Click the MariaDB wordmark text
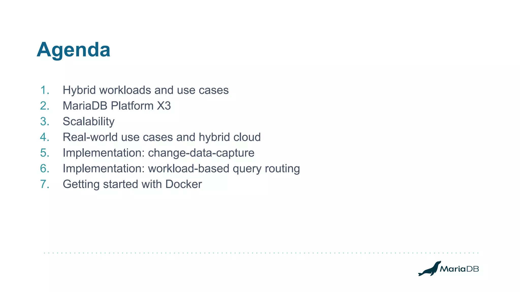 click(x=459, y=269)
